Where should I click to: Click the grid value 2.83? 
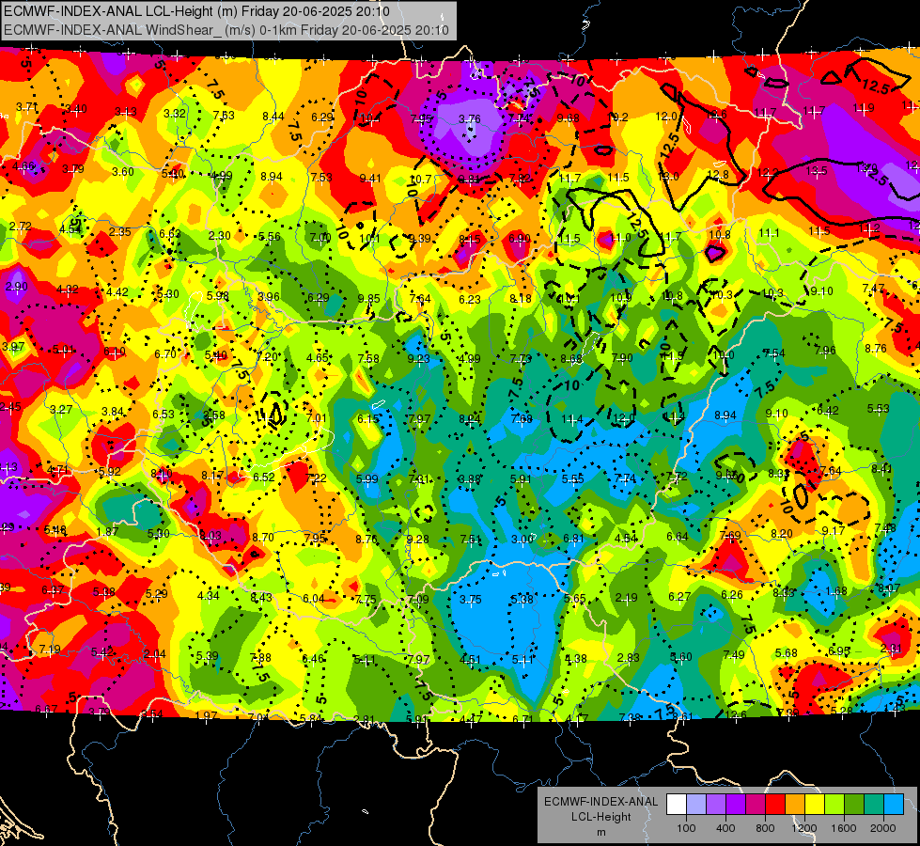click(x=629, y=657)
